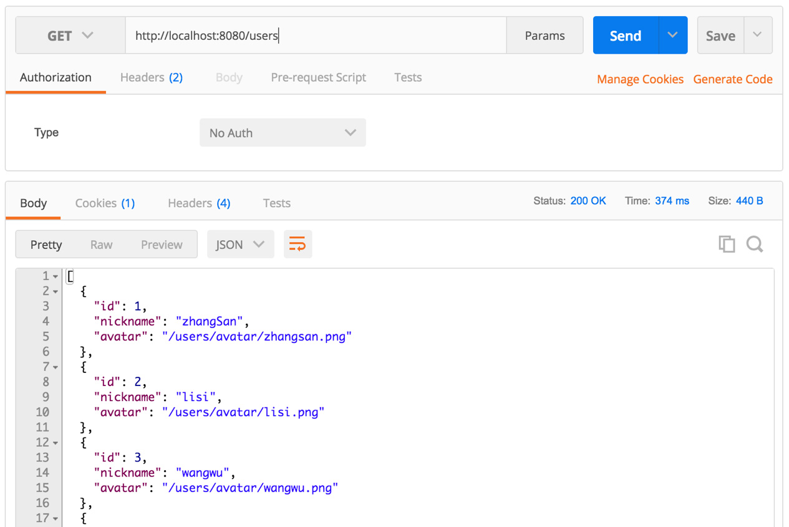Image resolution: width=789 pixels, height=527 pixels.
Task: Open search in response with magnifier icon
Action: [755, 244]
